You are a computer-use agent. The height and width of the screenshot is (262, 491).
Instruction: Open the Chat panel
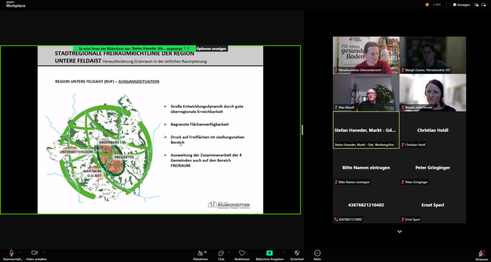[x=221, y=253]
